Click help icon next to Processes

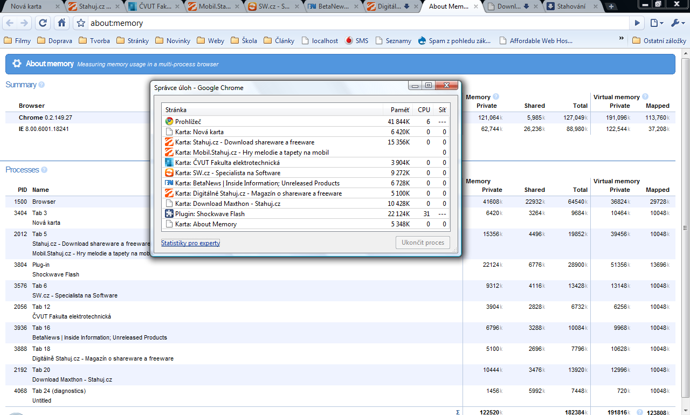tap(44, 170)
